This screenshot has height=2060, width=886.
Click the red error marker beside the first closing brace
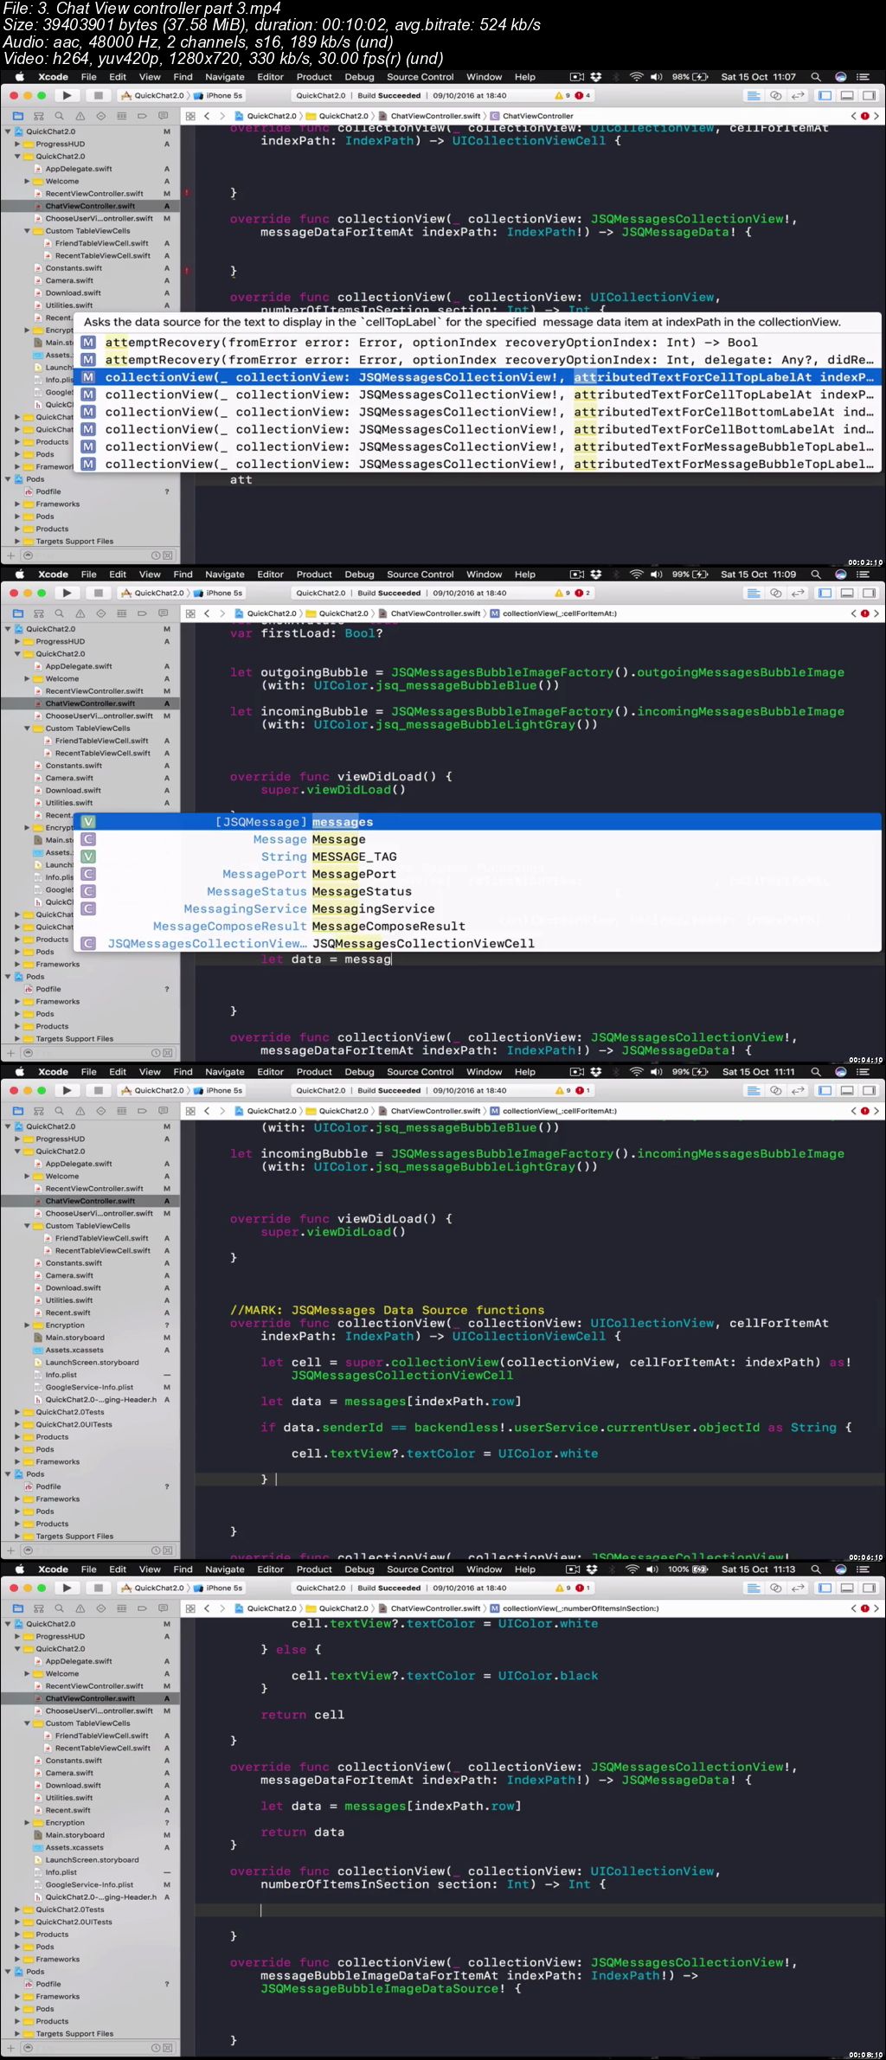point(186,193)
